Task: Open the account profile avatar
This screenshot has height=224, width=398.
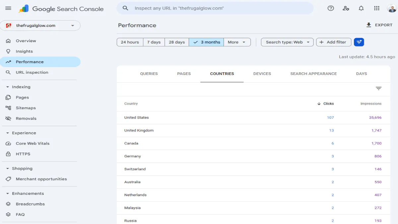Action: (392, 8)
